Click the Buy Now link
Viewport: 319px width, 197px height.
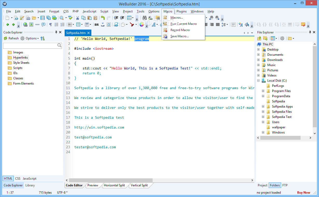[303, 193]
